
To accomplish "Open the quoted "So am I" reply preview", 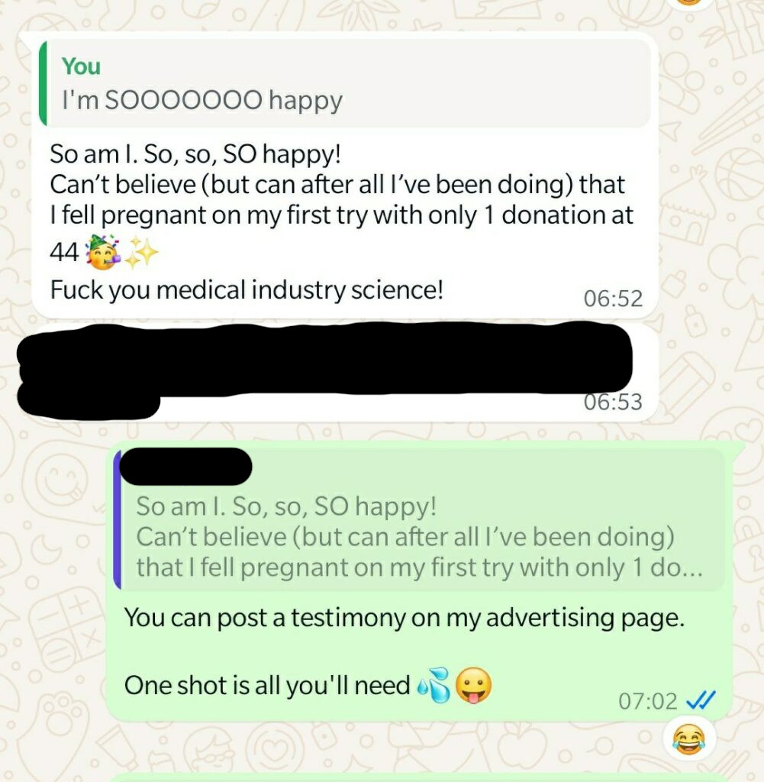I will tap(418, 519).
